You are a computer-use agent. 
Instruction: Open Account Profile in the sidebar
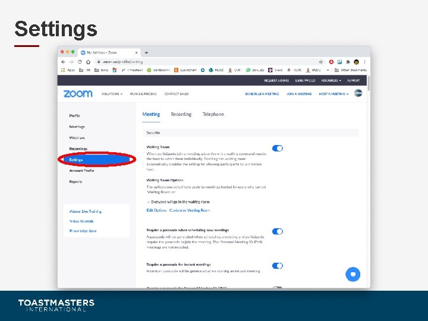pos(81,171)
